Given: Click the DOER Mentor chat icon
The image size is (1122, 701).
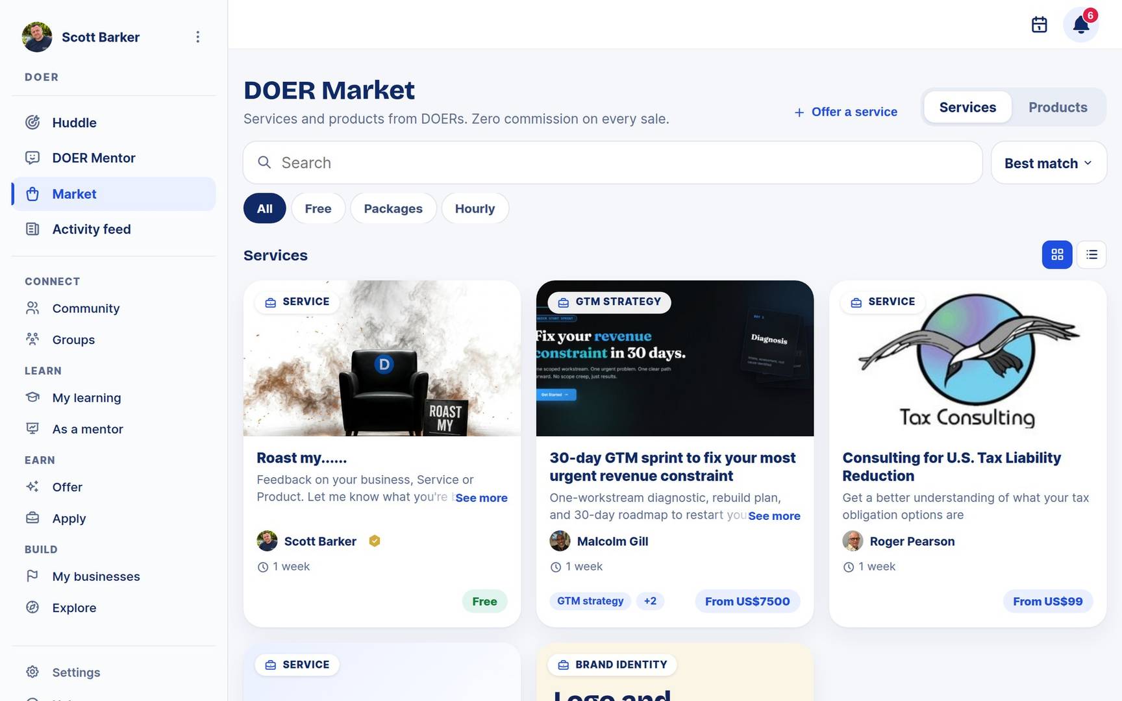Looking at the screenshot, I should [x=32, y=158].
